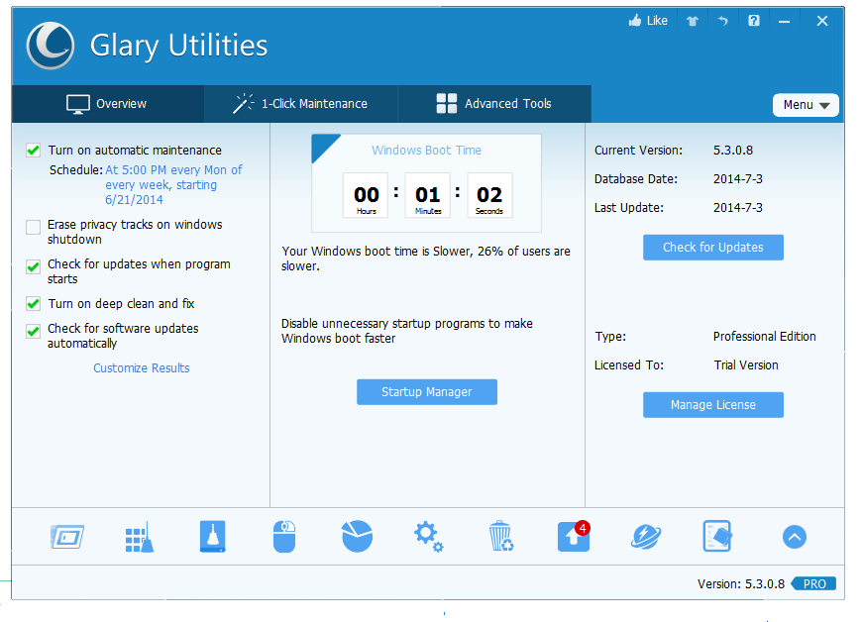Open Software Update icon with badge 4
The height and width of the screenshot is (622, 862).
[x=574, y=536]
